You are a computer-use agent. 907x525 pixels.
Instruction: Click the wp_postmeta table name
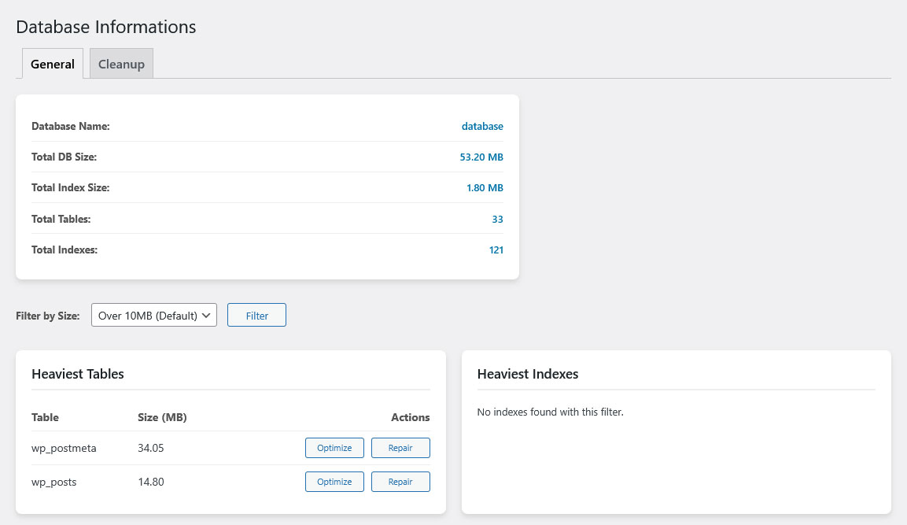pos(64,448)
